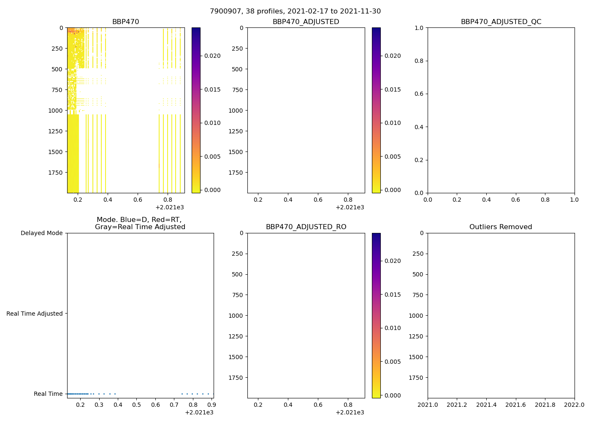The width and height of the screenshot is (591, 422).
Task: Click the empty Outliers Removed plot area
Action: click(501, 315)
